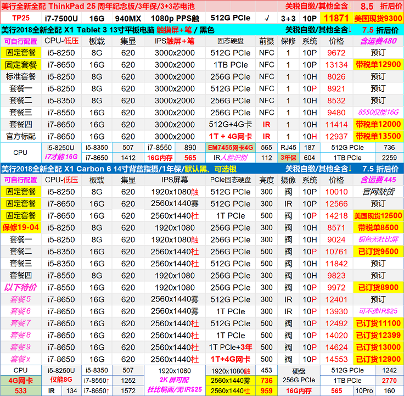Select the yellow 959 price cell
This screenshot has height=396, width=404.
pos(266,391)
